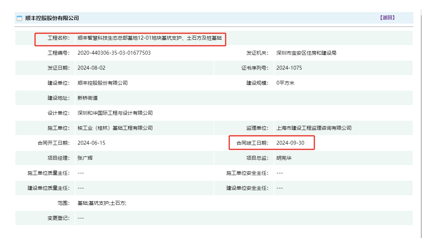Click the contract completion date 2024-09-30

[x=290, y=143]
